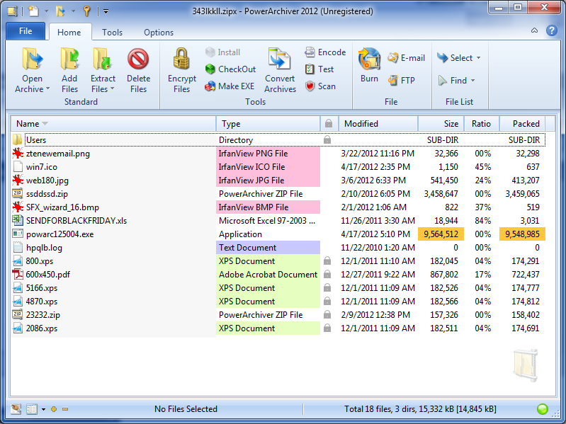566x424 pixels.
Task: Upload the archive with FTP
Action: pyautogui.click(x=402, y=80)
